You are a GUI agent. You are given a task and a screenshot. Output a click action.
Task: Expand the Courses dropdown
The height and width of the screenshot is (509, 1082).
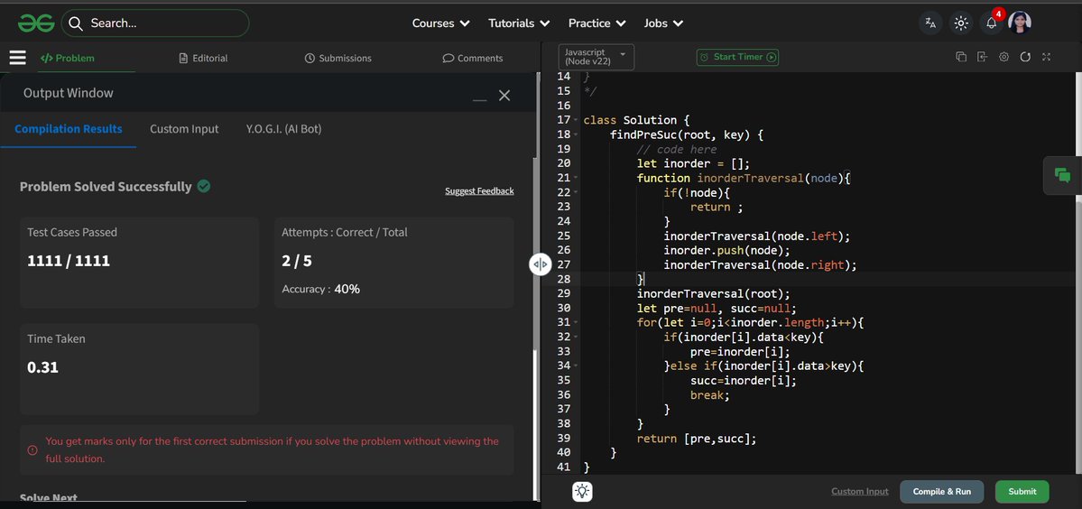[441, 23]
